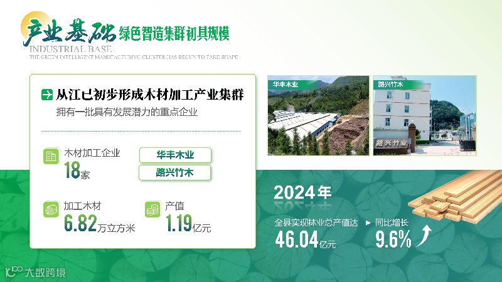Click the wooden planks image
The height and width of the screenshot is (282, 502).
pos(456,197)
